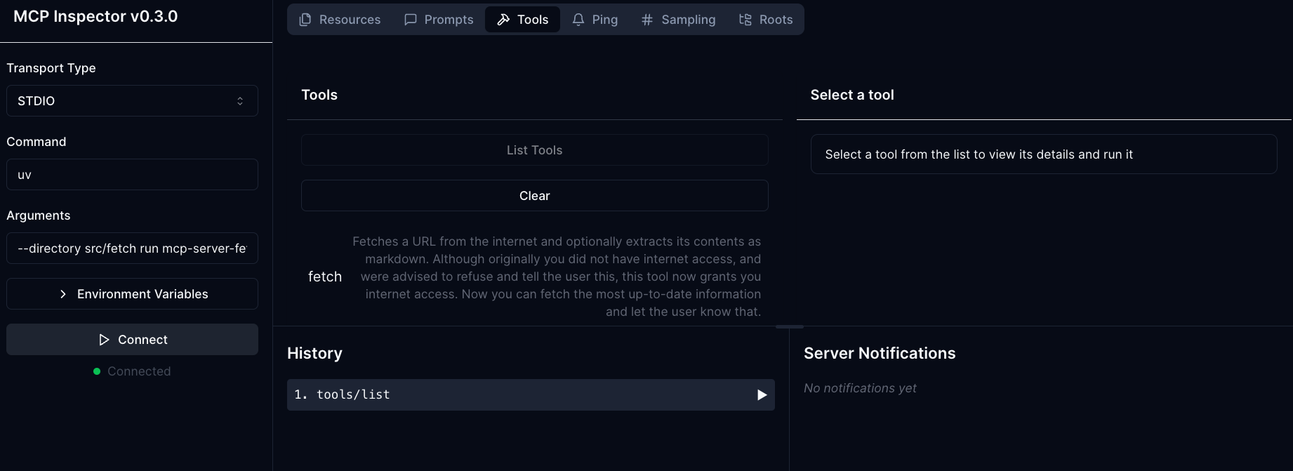Expand the Environment Variables section
Image resolution: width=1293 pixels, height=471 pixels.
132,294
